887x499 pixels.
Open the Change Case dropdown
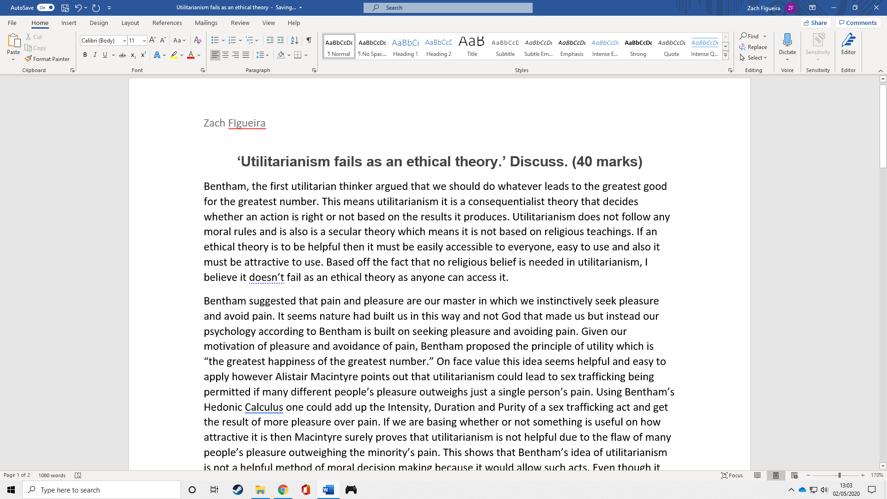(179, 40)
